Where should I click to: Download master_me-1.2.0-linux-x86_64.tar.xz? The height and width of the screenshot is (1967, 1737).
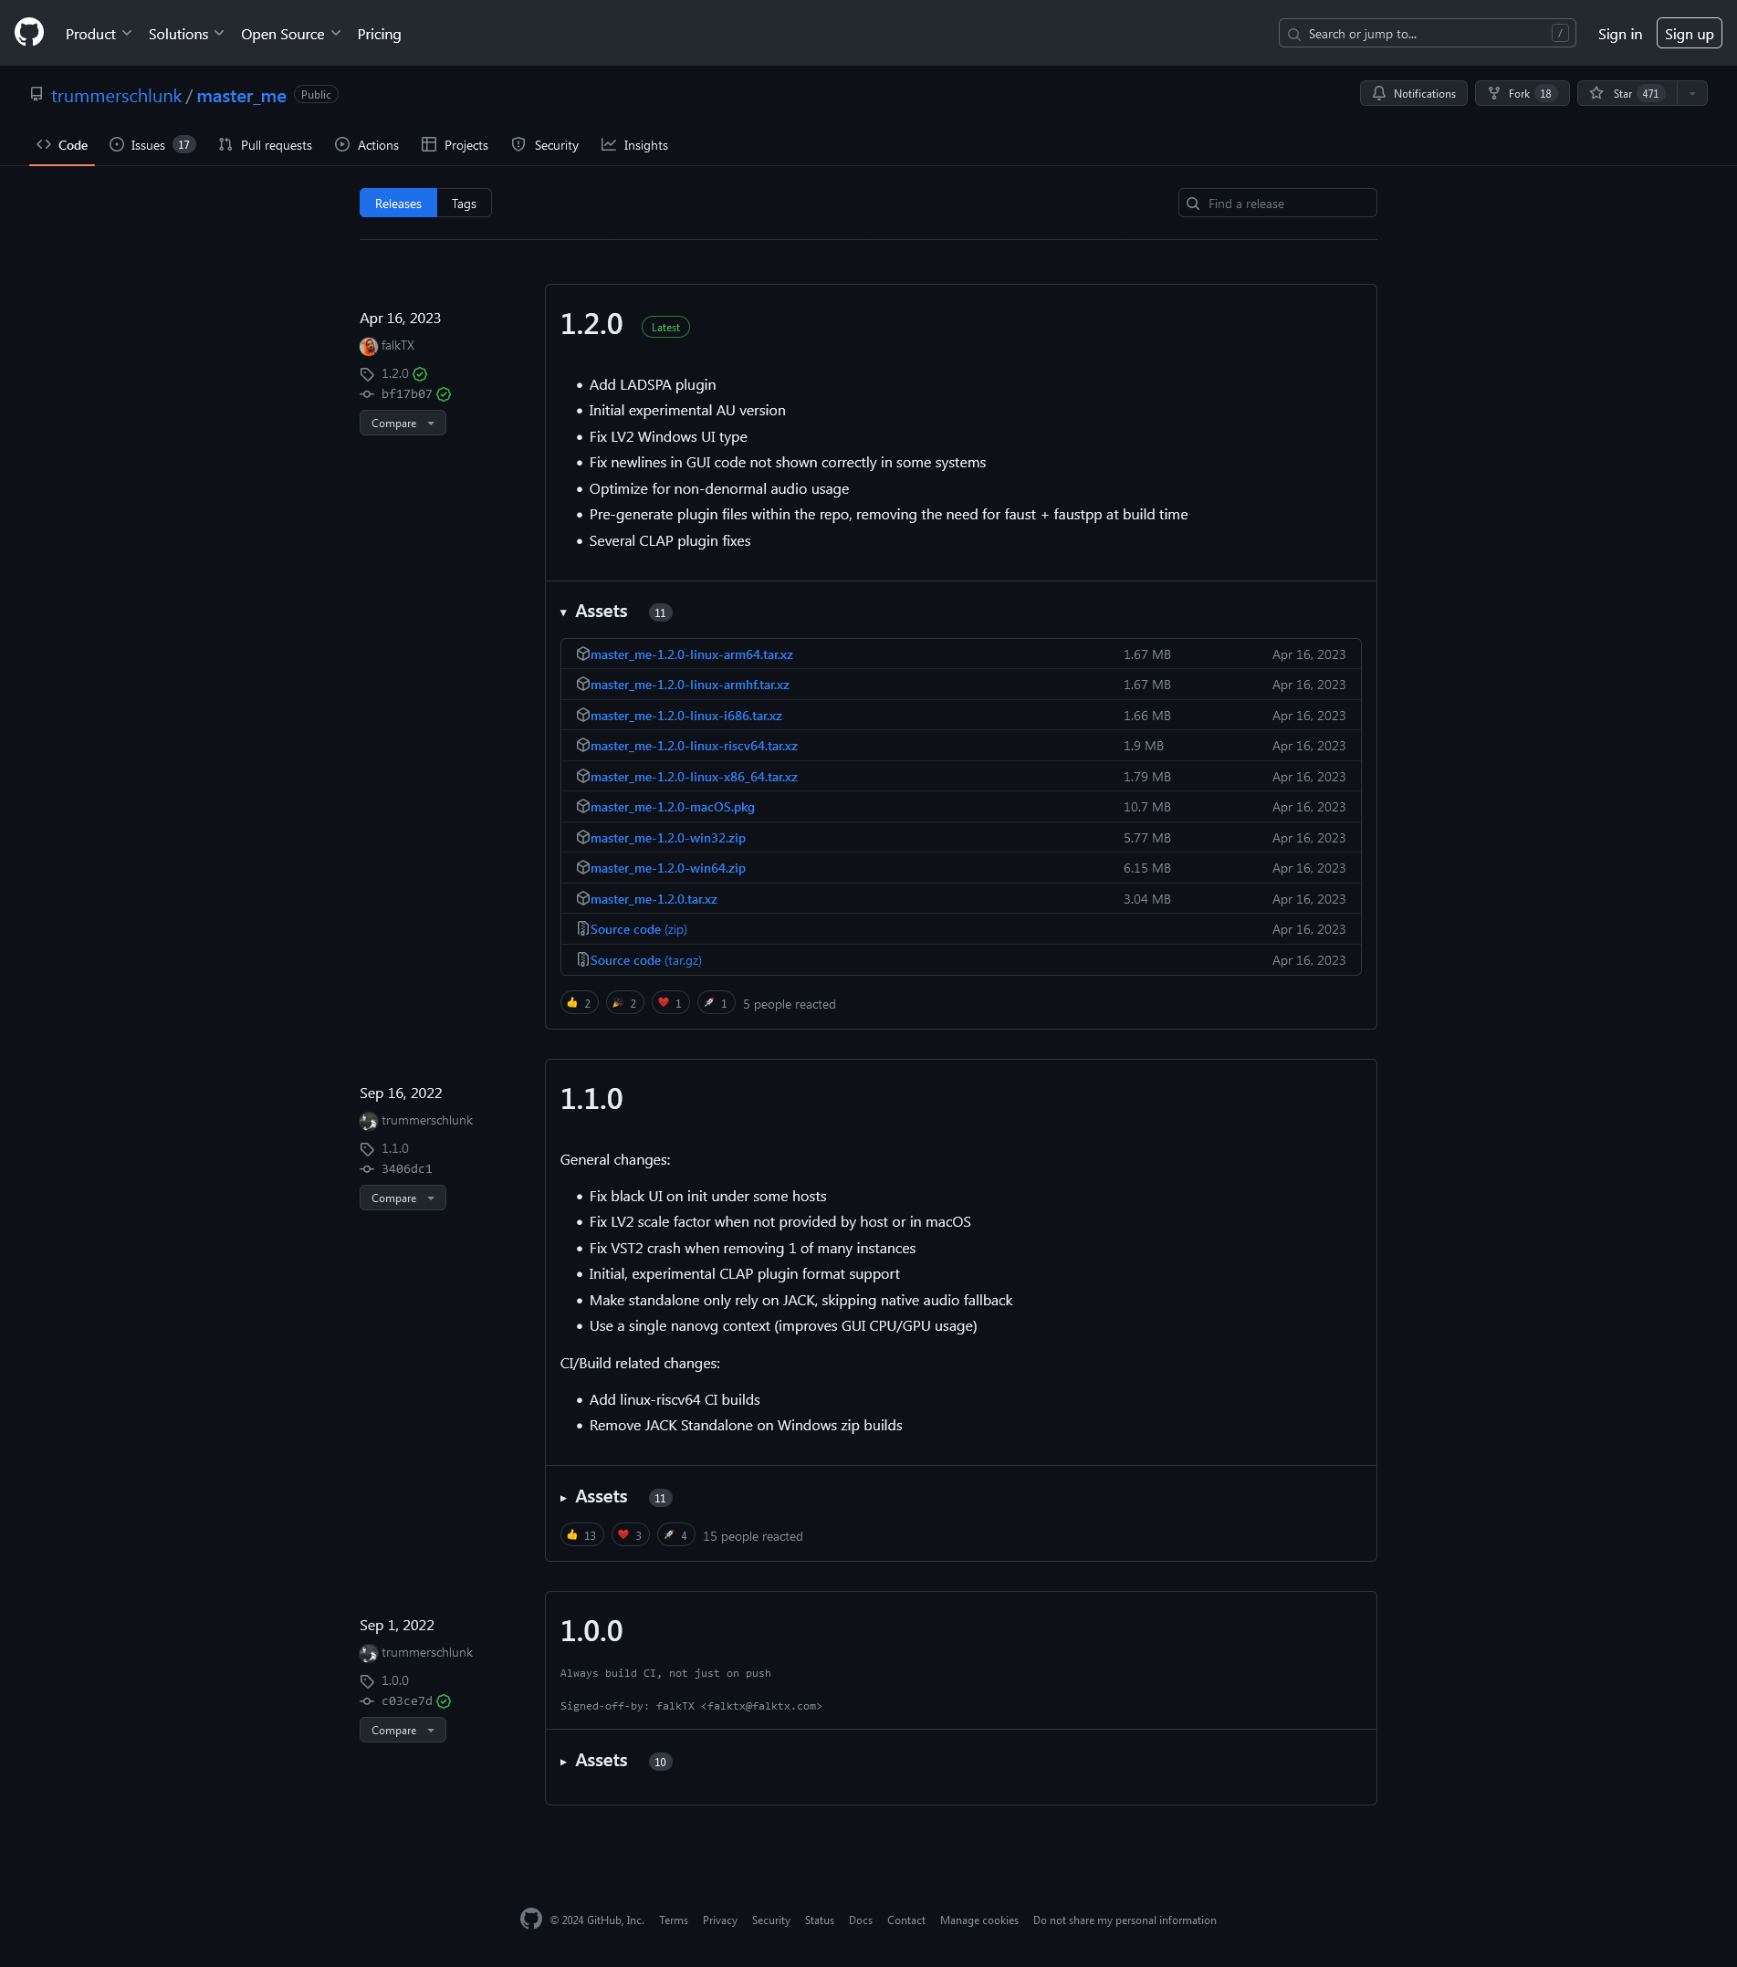(694, 777)
